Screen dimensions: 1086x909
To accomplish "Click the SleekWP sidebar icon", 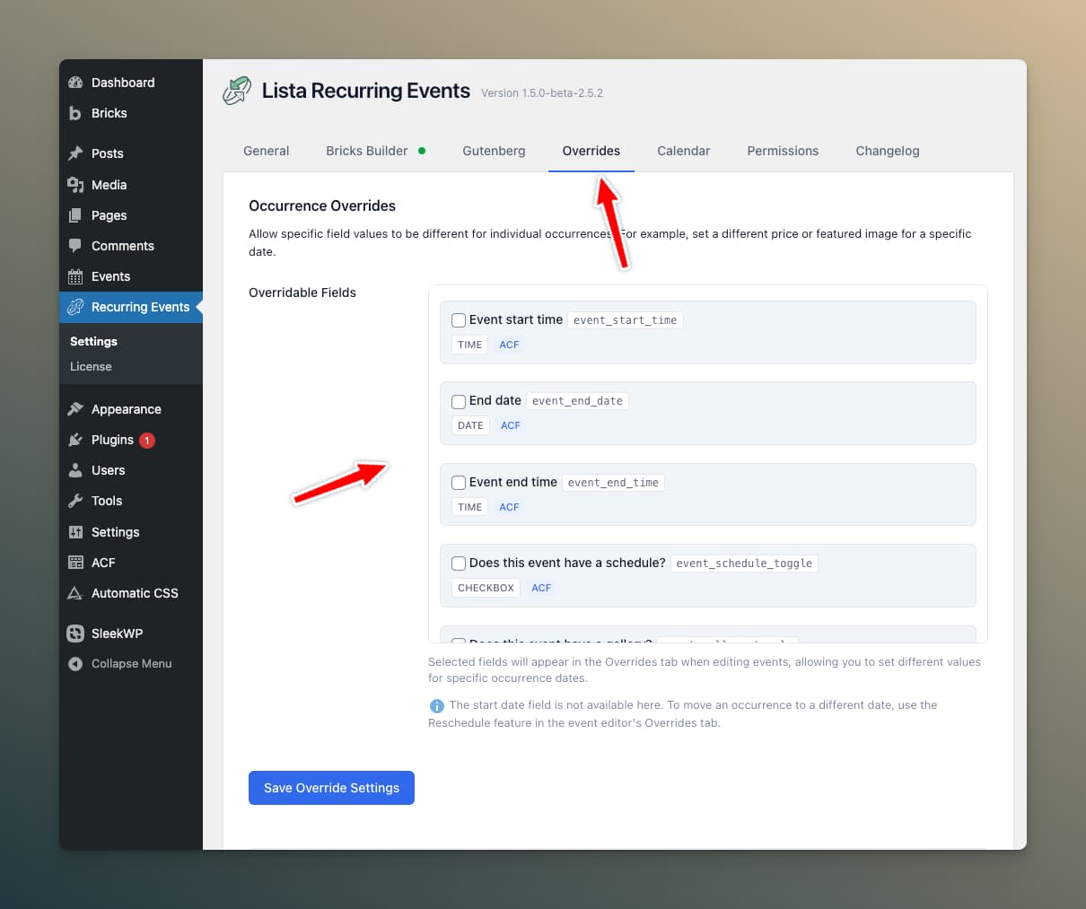I will coord(75,634).
